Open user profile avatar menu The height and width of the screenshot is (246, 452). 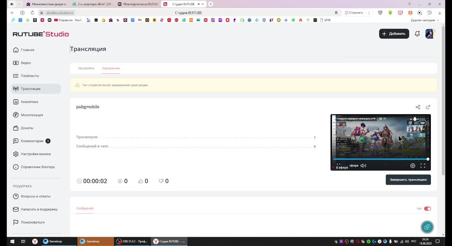pyautogui.click(x=430, y=34)
